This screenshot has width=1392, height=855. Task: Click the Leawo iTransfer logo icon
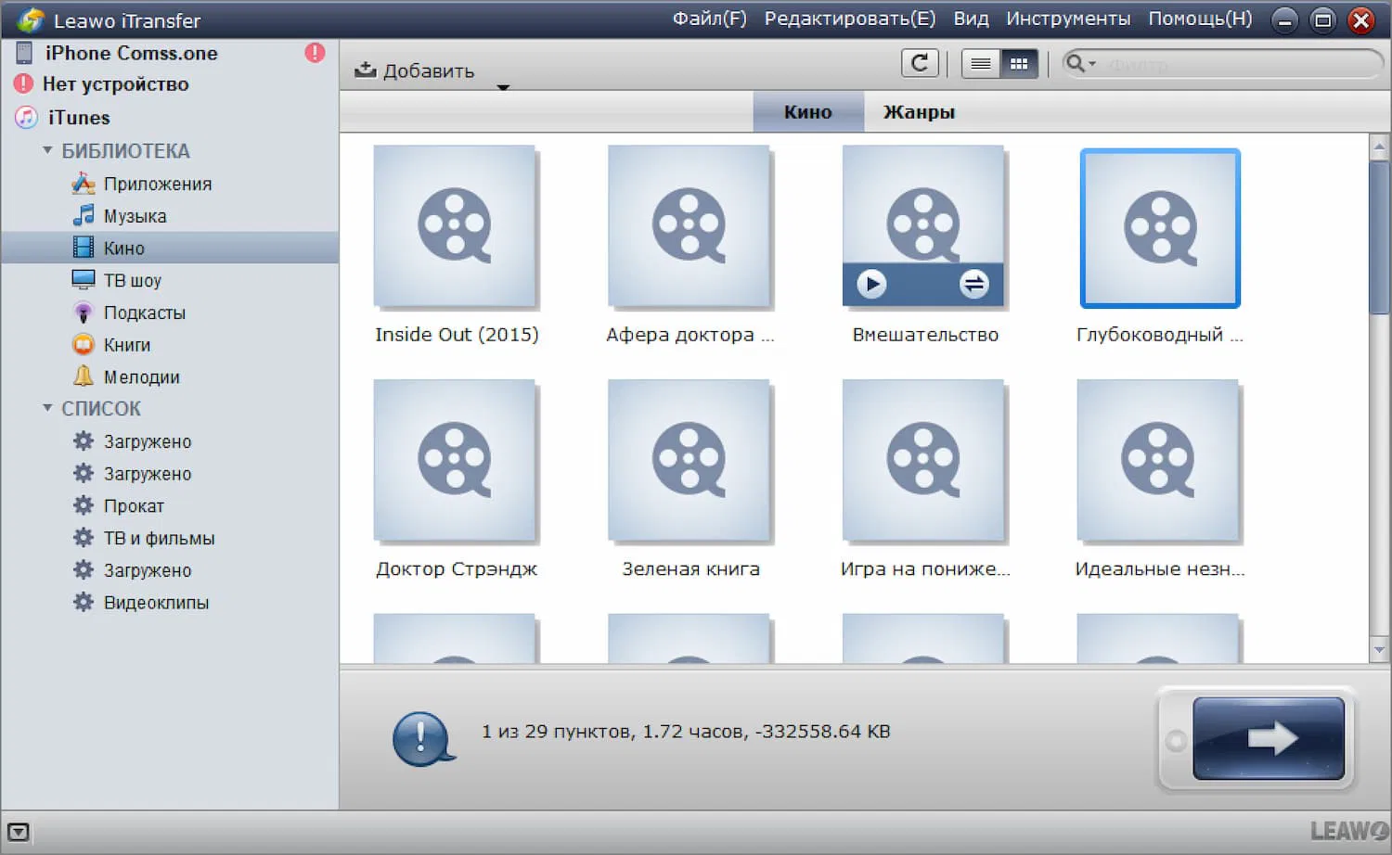30,19
